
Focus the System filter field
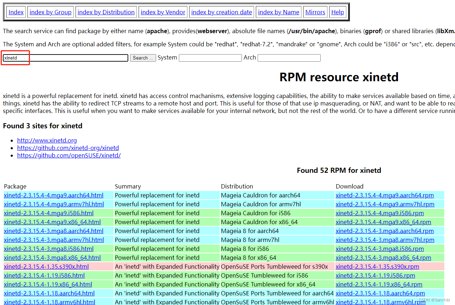[210, 58]
